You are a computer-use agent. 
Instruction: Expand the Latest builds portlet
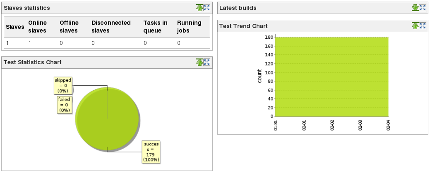tap(415, 8)
